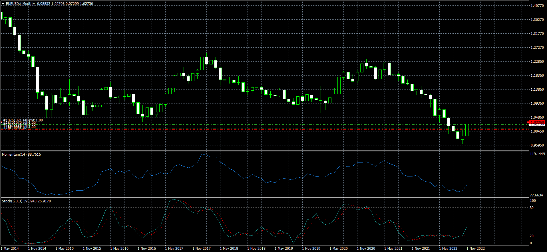Click the 1 Nov 2018 date label

pyautogui.click(x=256, y=249)
